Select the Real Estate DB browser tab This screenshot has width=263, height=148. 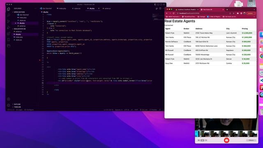(x=212, y=9)
